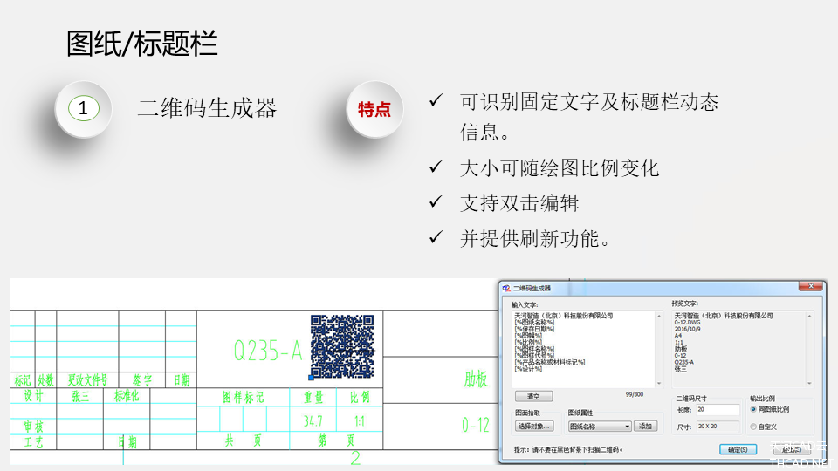Click the 审核 cell in the title block
The width and height of the screenshot is (838, 471).
[x=33, y=427]
